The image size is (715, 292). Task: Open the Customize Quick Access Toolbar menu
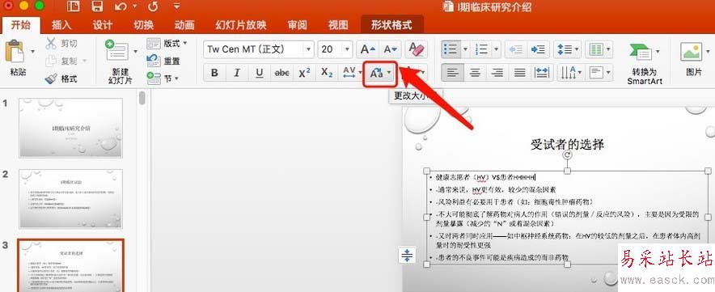click(176, 6)
